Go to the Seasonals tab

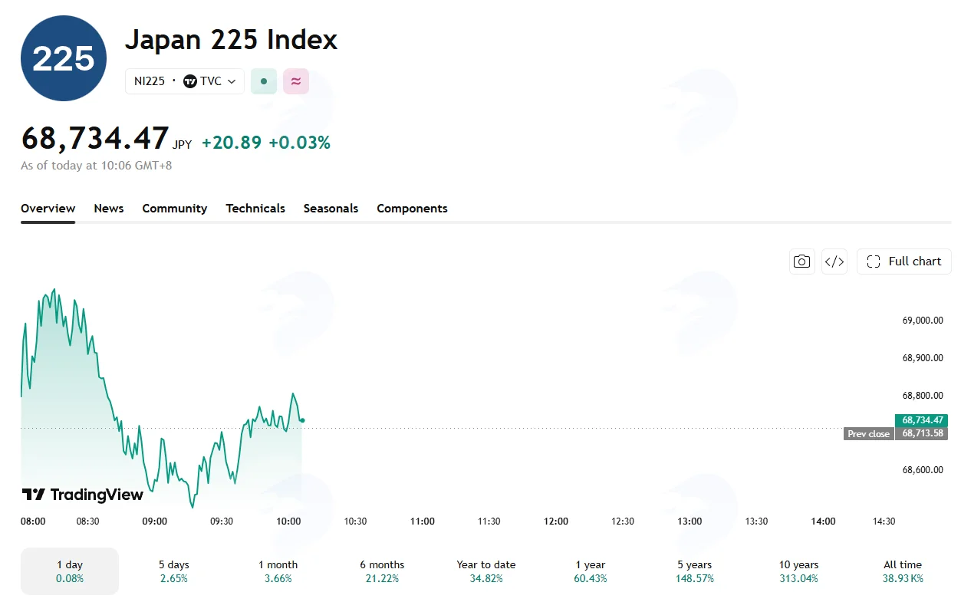click(x=331, y=209)
